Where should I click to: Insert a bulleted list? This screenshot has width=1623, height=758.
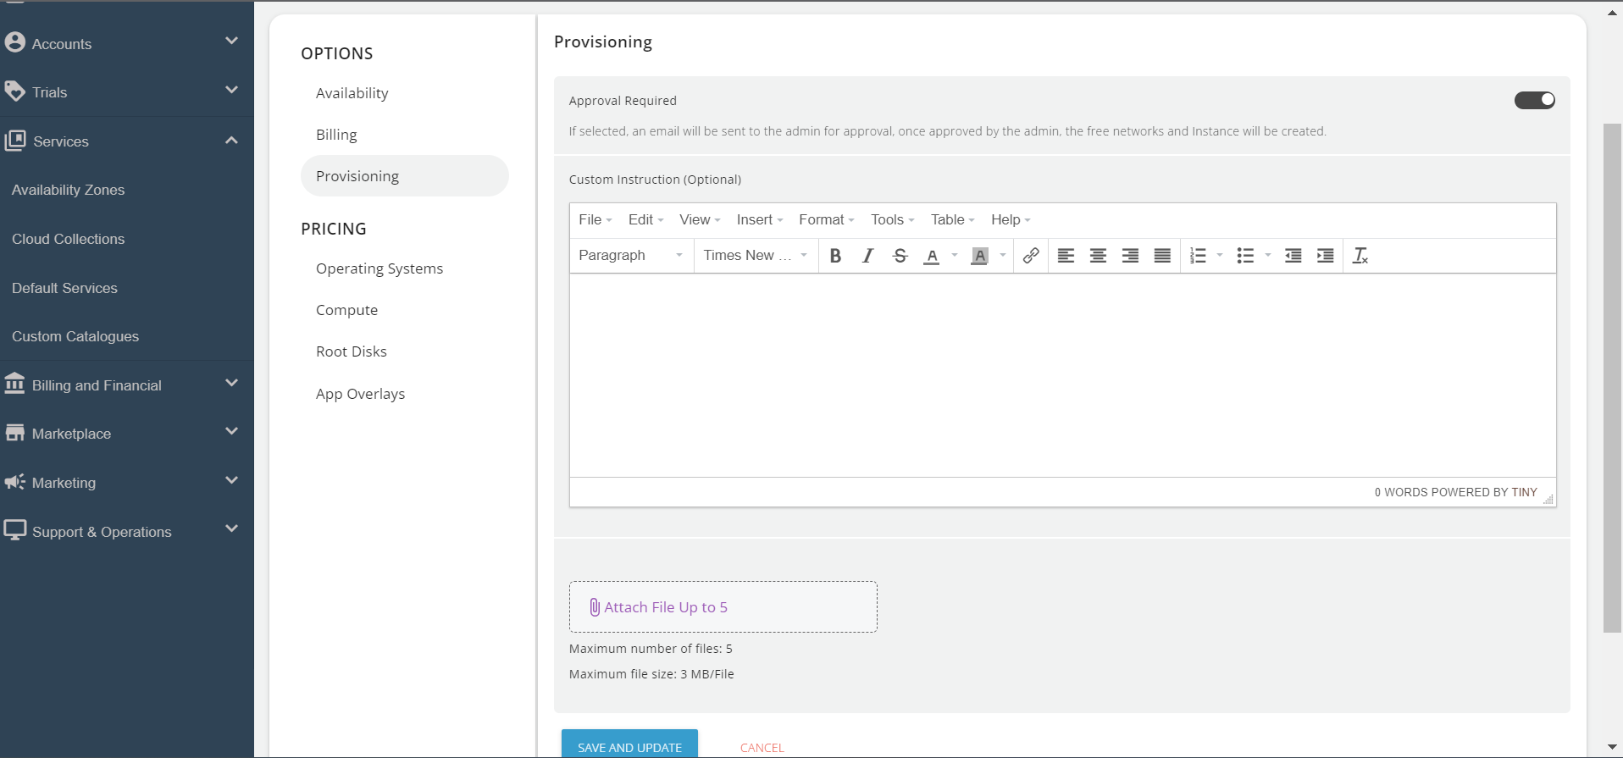[x=1245, y=256]
